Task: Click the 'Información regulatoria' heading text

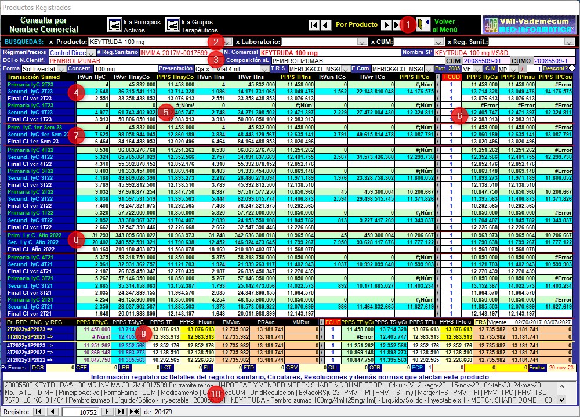Action: click(290, 377)
